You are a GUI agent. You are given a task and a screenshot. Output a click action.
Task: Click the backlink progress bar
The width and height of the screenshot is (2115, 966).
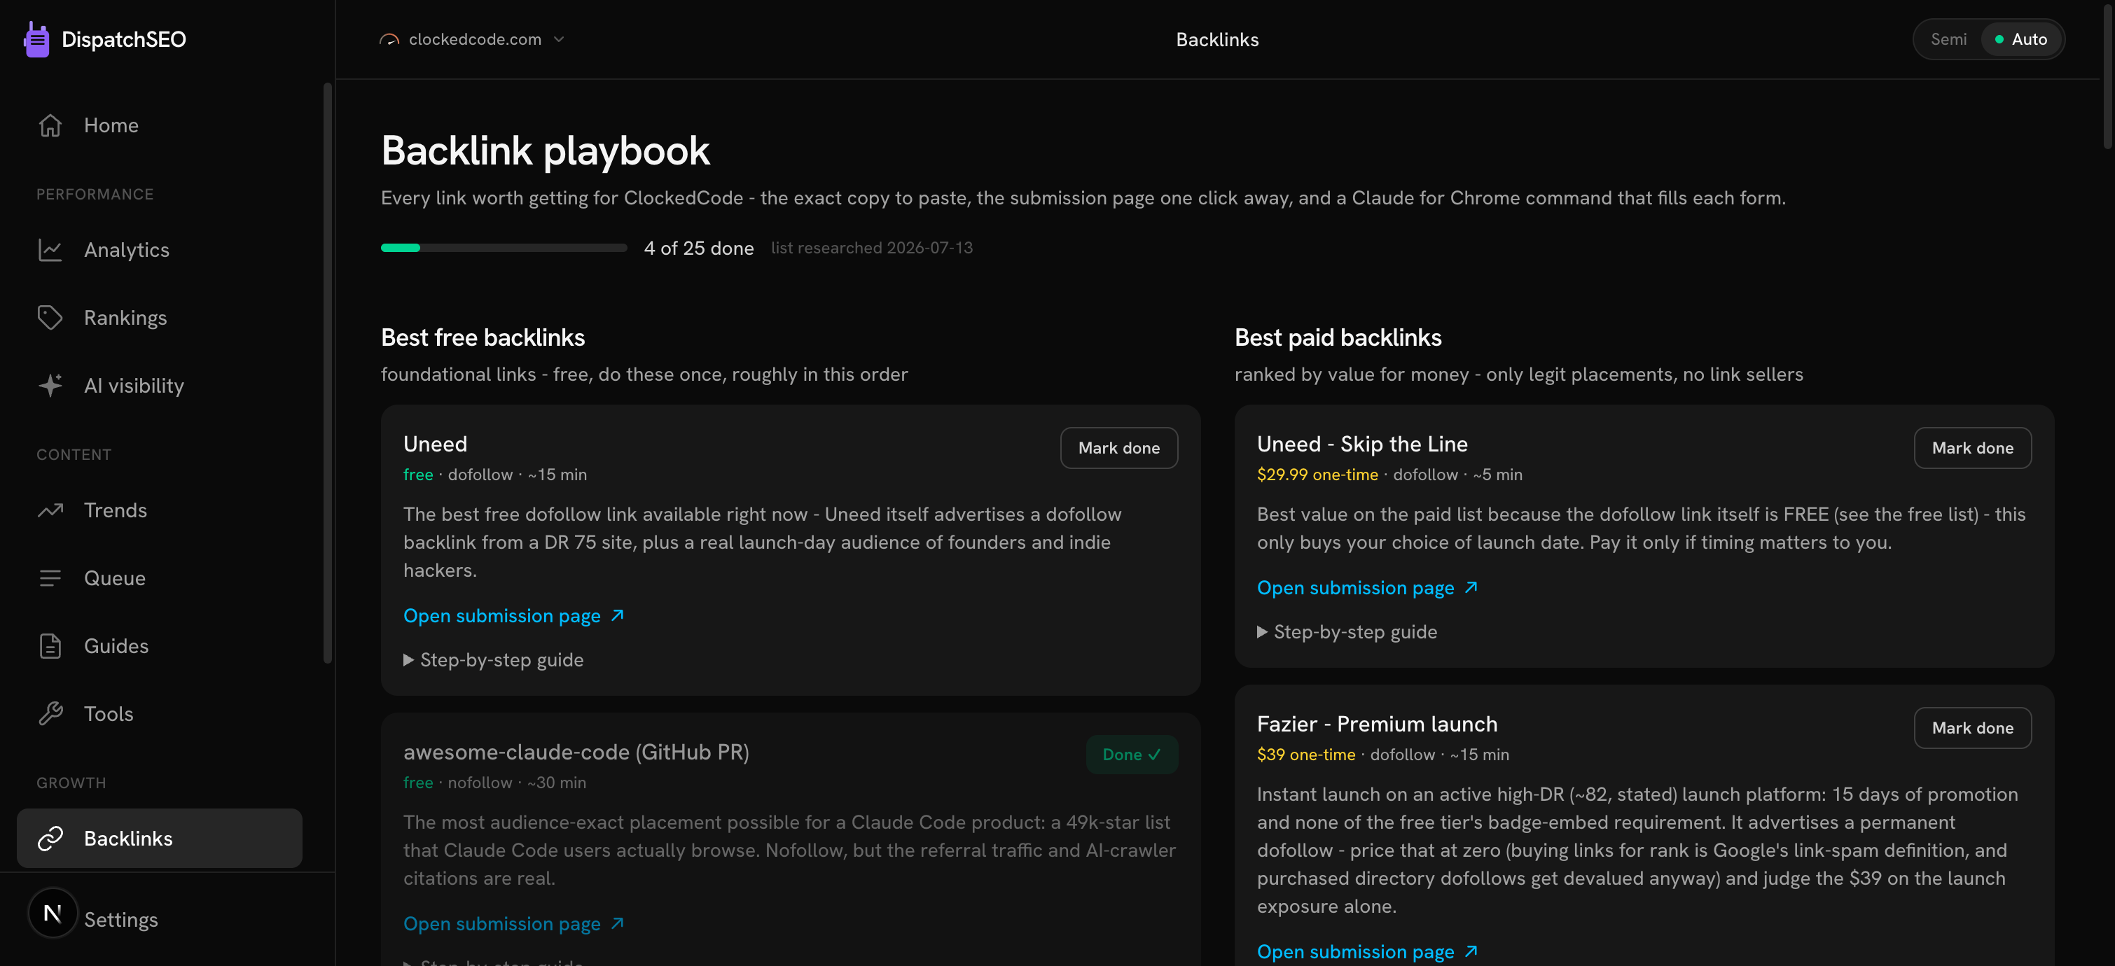pyautogui.click(x=504, y=248)
